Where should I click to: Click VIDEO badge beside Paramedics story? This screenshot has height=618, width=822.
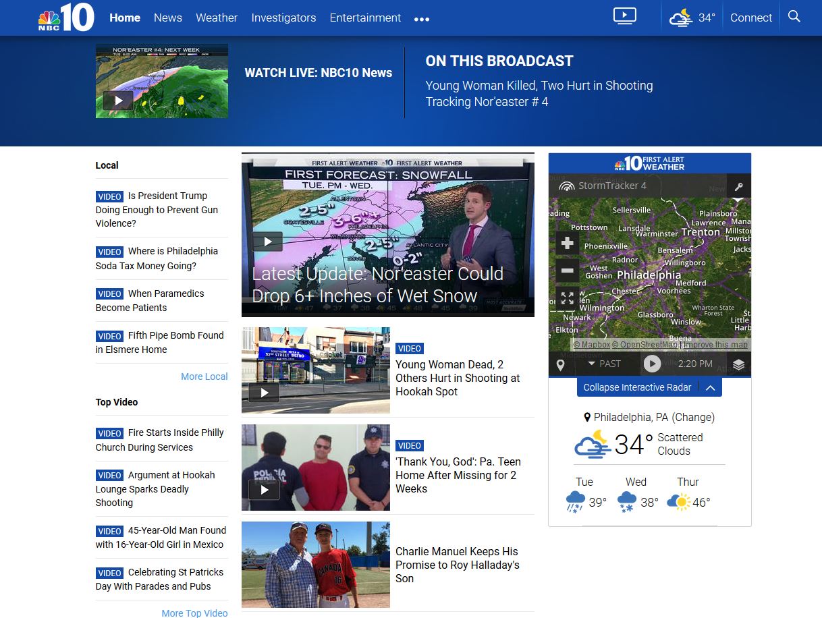[x=109, y=294]
